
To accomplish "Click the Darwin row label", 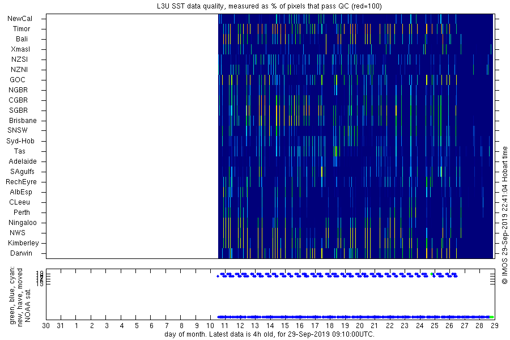I will 21,253.
